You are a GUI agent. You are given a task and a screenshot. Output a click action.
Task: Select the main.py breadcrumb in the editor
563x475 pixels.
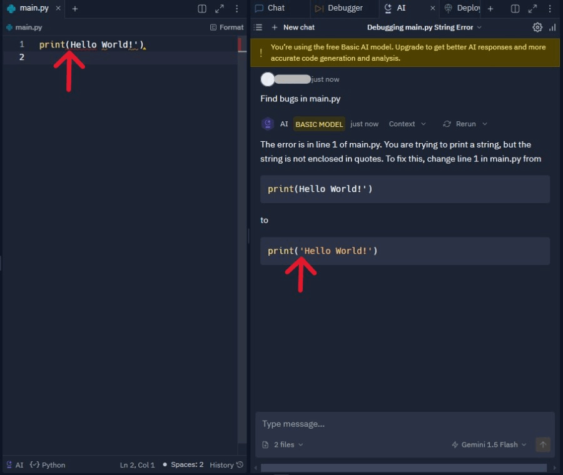click(x=24, y=27)
